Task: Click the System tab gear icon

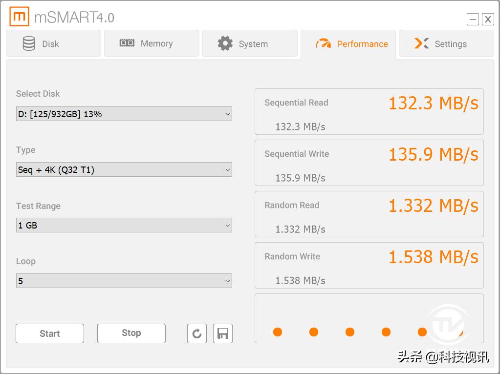Action: [x=225, y=43]
